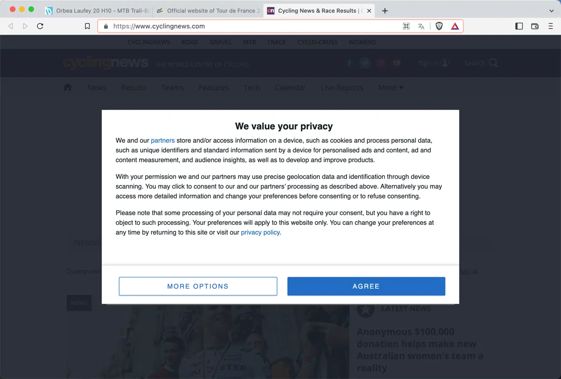Go back with the back arrow

click(x=11, y=26)
